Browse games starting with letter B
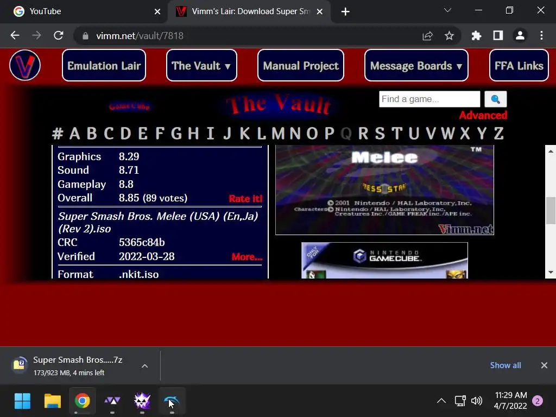This screenshot has height=417, width=556. [91, 134]
